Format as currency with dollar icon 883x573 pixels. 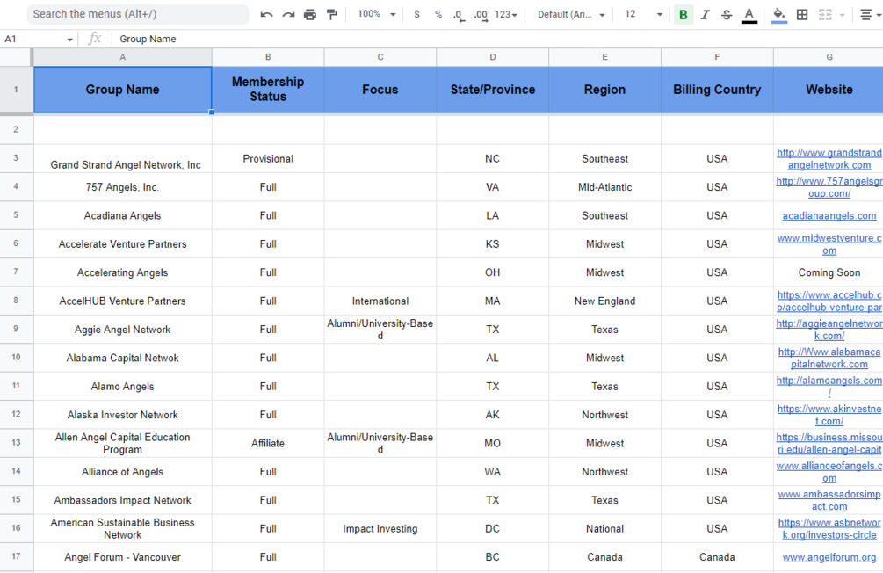(416, 15)
